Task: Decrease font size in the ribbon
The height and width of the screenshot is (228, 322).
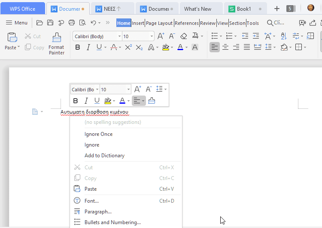Action: tap(172, 36)
